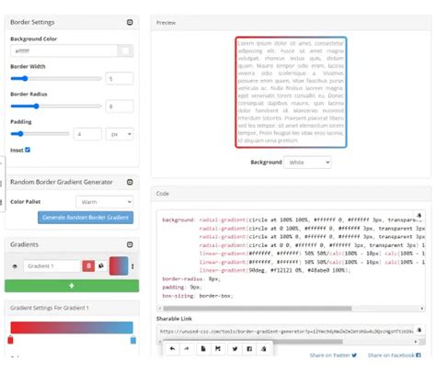Click the Sharable Link URL field
The width and height of the screenshot is (436, 384).
click(x=286, y=331)
